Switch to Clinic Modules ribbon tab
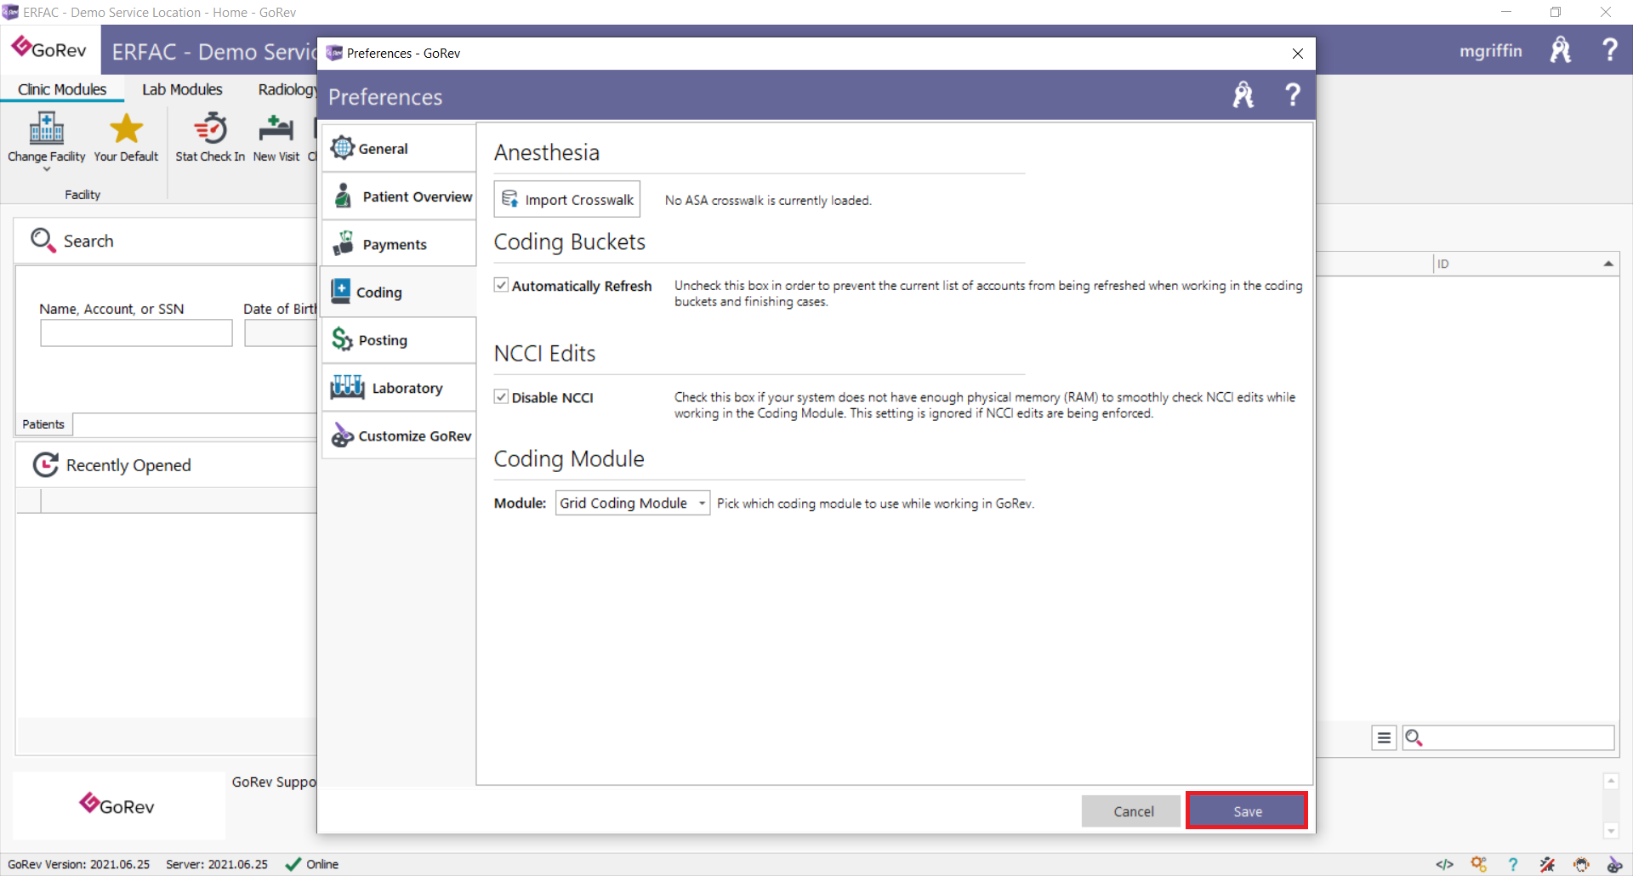The height and width of the screenshot is (876, 1633). pos(62,89)
